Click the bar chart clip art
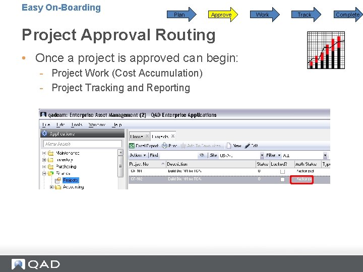363x272 pixels. point(326,50)
